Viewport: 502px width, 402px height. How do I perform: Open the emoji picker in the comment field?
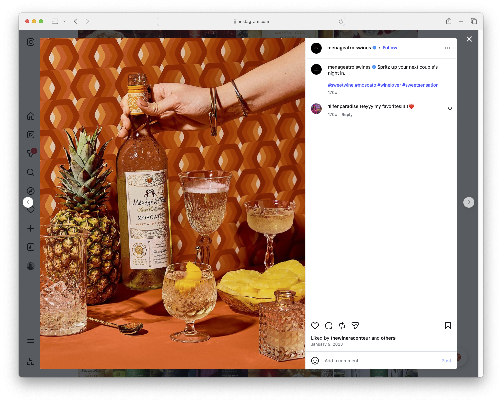[x=315, y=361]
